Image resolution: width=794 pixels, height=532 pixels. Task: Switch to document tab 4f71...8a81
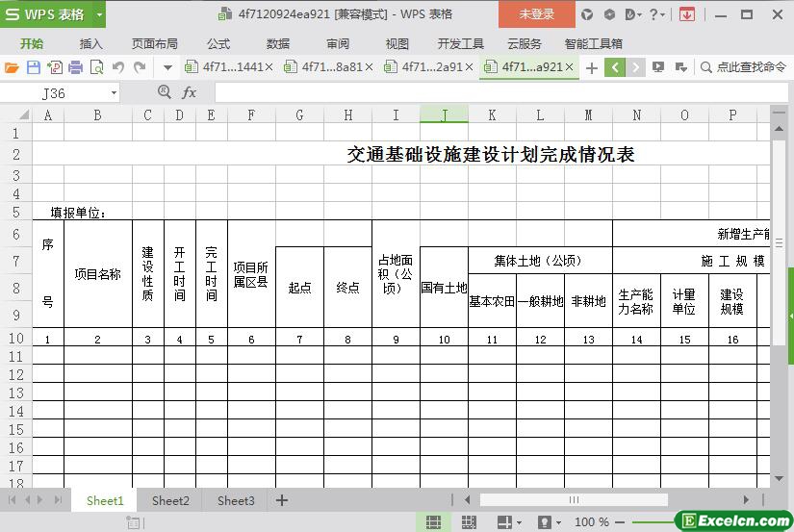click(x=327, y=66)
